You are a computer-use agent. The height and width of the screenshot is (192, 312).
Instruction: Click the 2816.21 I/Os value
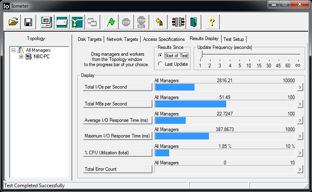[225, 81]
